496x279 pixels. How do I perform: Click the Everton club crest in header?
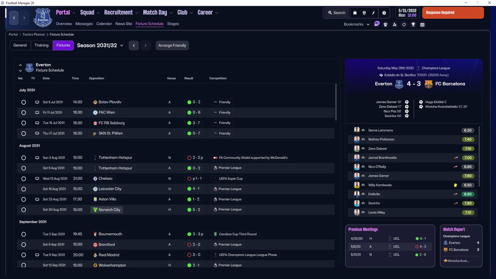pyautogui.click(x=43, y=17)
